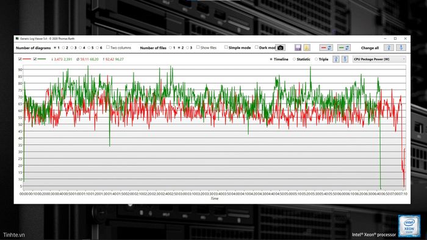Click the 50 value on the Y axis

pos(20,124)
